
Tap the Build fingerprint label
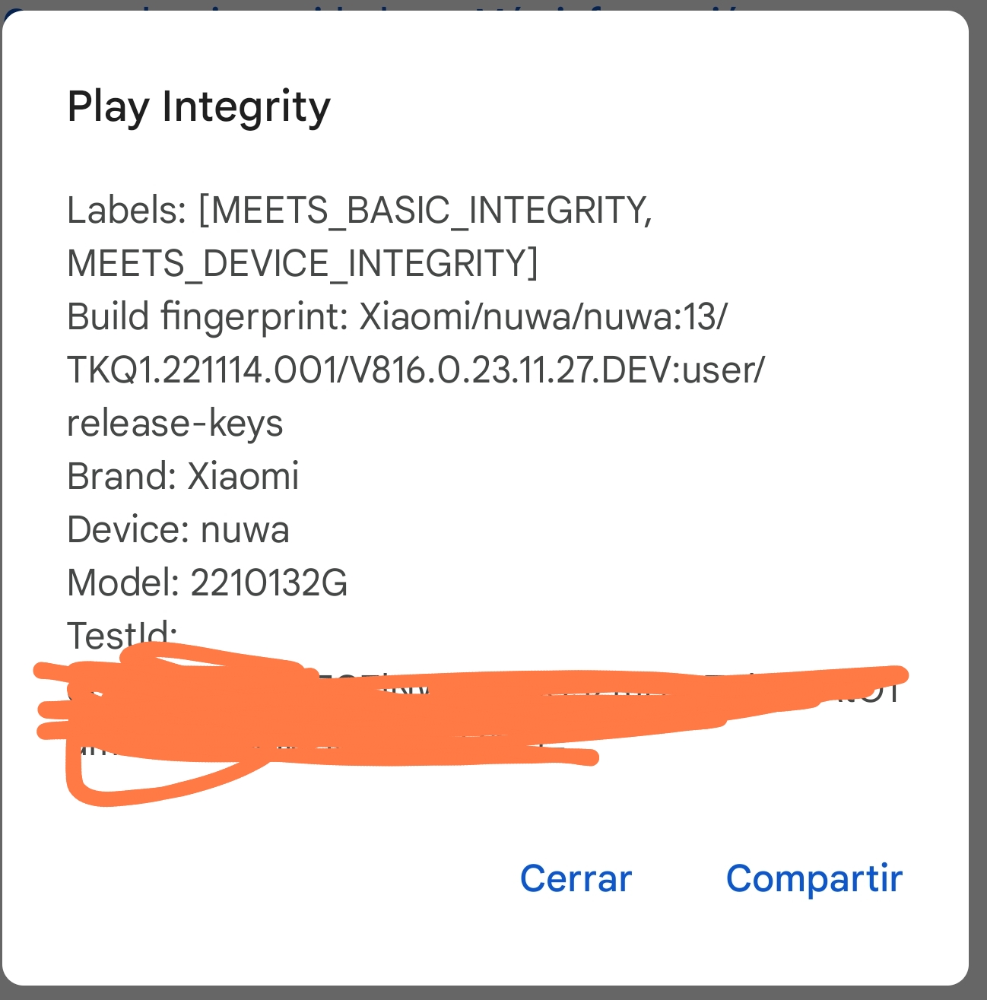(208, 317)
